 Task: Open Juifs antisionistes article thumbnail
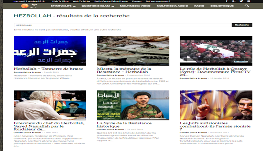pos(216,105)
